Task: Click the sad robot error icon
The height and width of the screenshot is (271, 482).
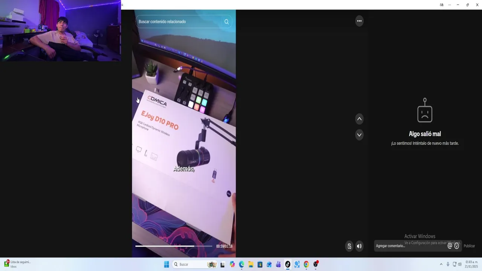Action: click(425, 110)
